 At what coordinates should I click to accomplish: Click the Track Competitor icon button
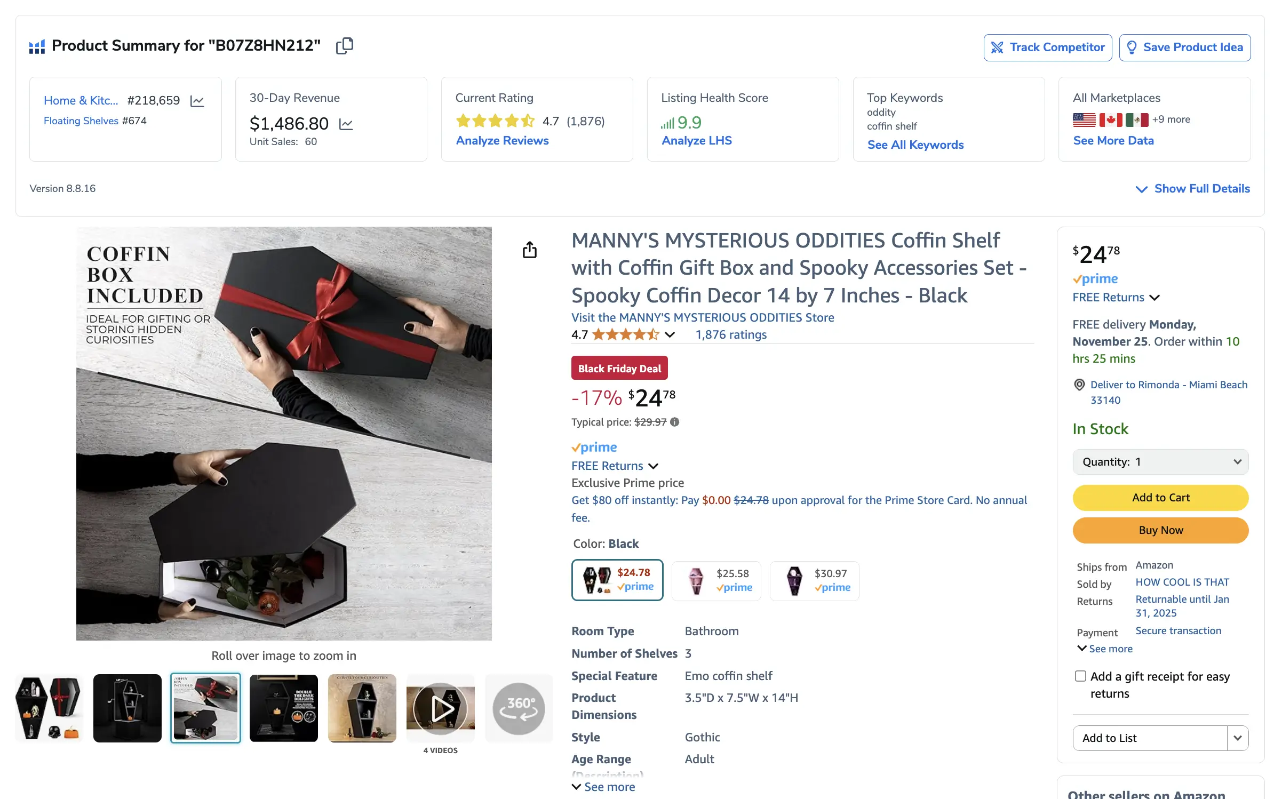pos(997,47)
